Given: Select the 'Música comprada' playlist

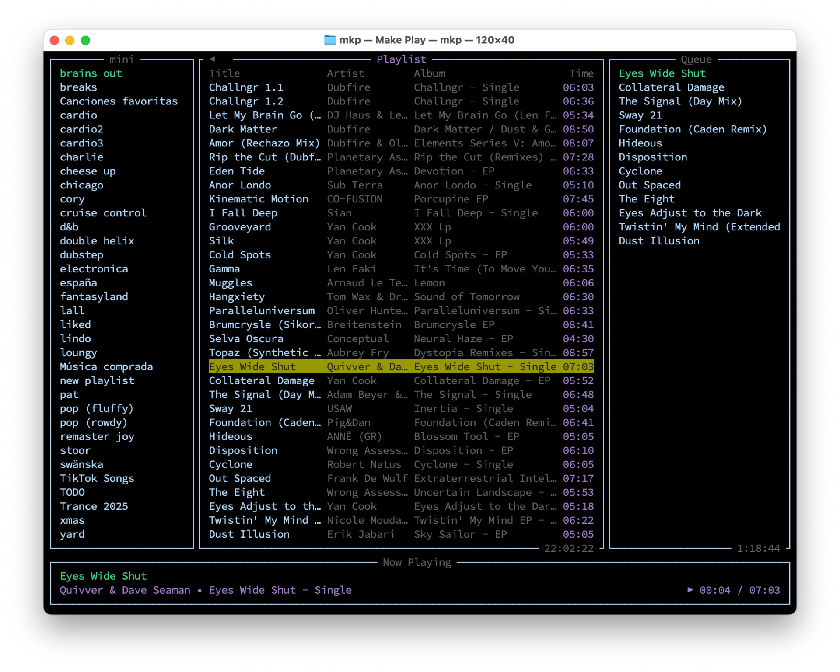Looking at the screenshot, I should tap(106, 366).
